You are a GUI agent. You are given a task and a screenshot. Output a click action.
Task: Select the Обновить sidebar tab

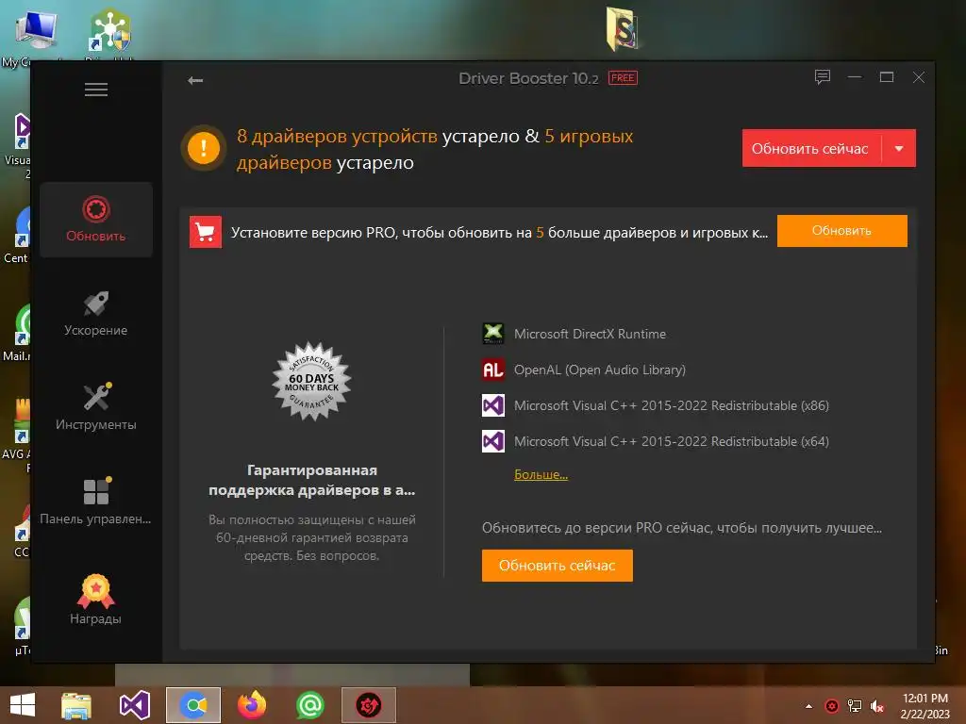point(96,219)
